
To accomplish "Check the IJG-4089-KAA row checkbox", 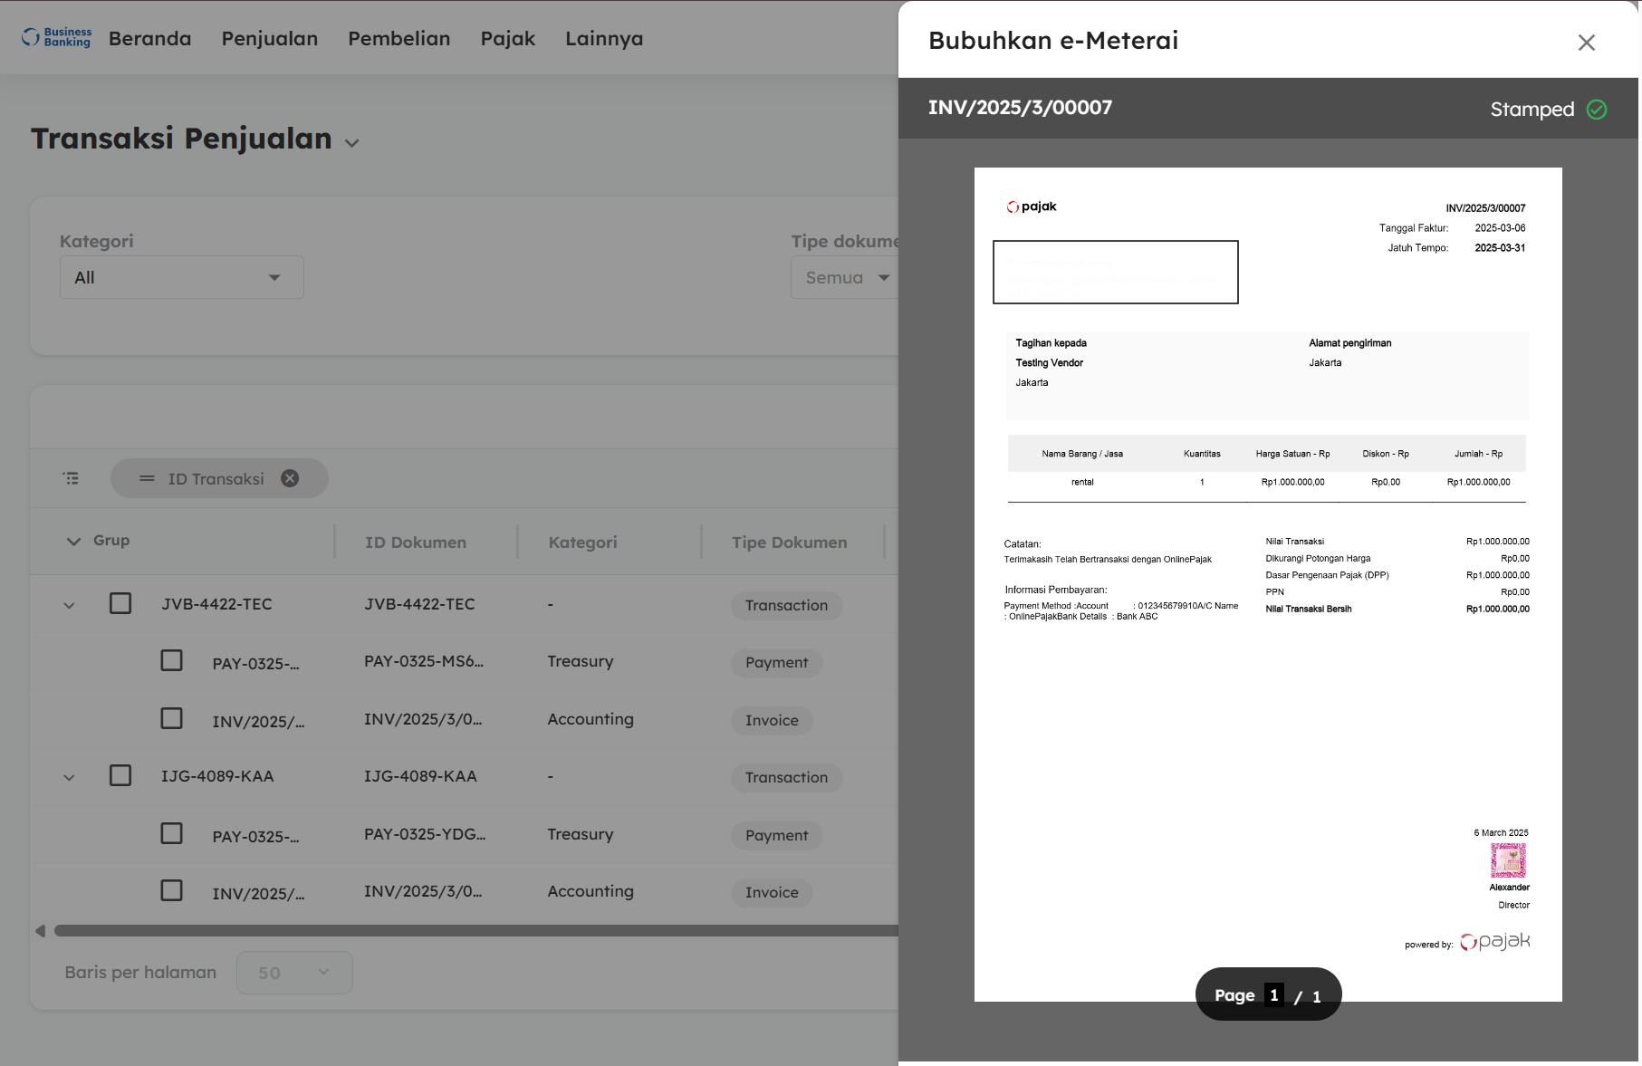I will 120,775.
